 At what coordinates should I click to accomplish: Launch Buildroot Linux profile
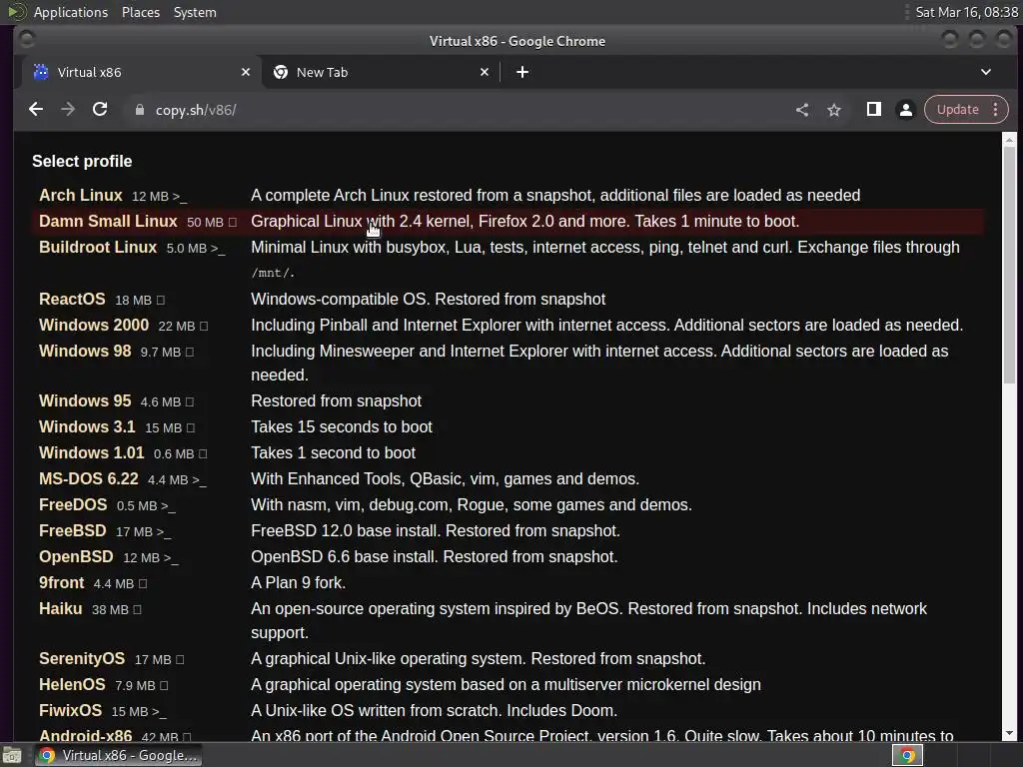(x=98, y=248)
